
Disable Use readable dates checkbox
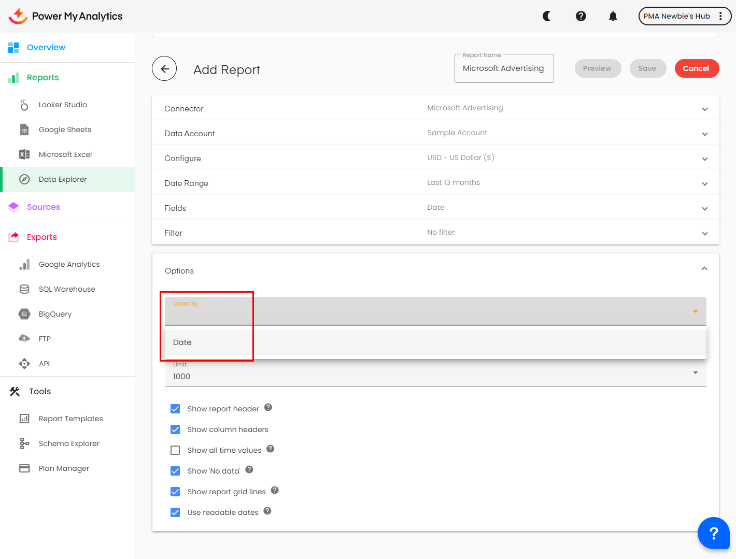175,512
